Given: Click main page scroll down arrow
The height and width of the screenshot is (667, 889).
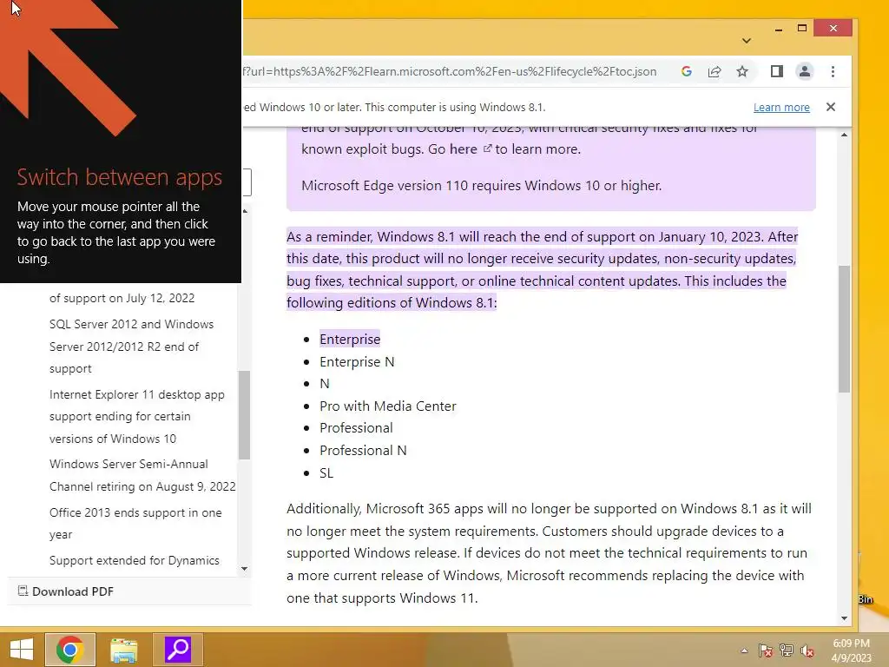Looking at the screenshot, I should [844, 618].
